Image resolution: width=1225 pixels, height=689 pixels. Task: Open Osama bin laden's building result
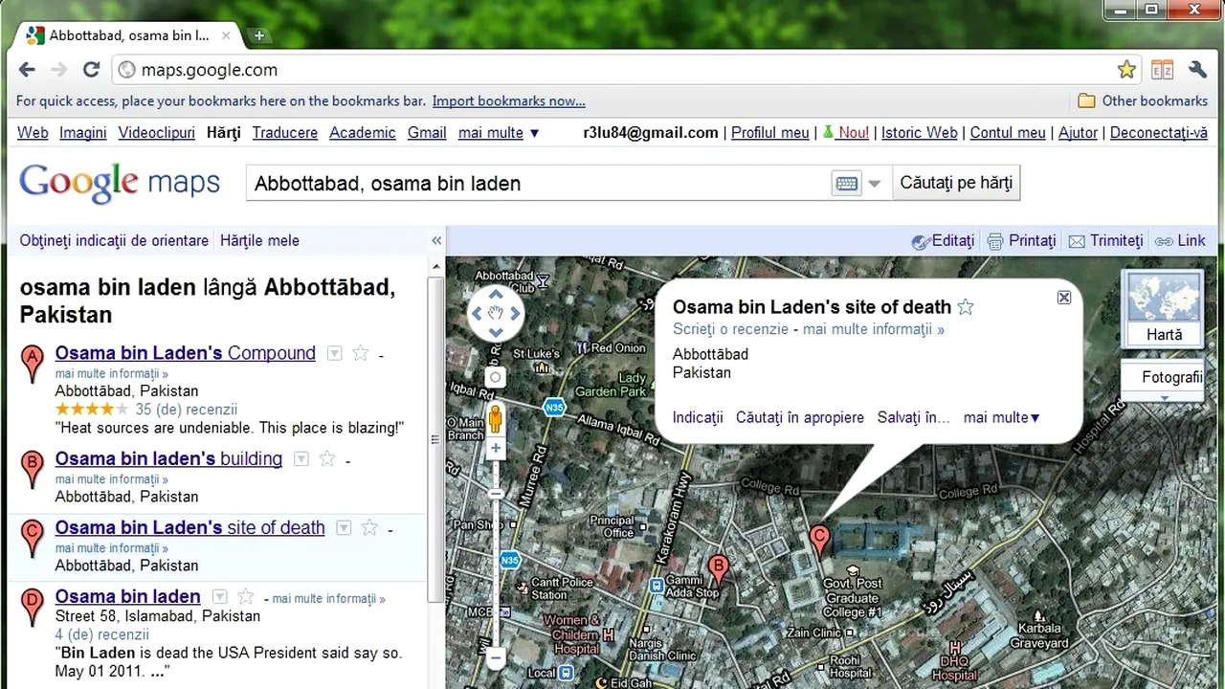click(x=168, y=458)
